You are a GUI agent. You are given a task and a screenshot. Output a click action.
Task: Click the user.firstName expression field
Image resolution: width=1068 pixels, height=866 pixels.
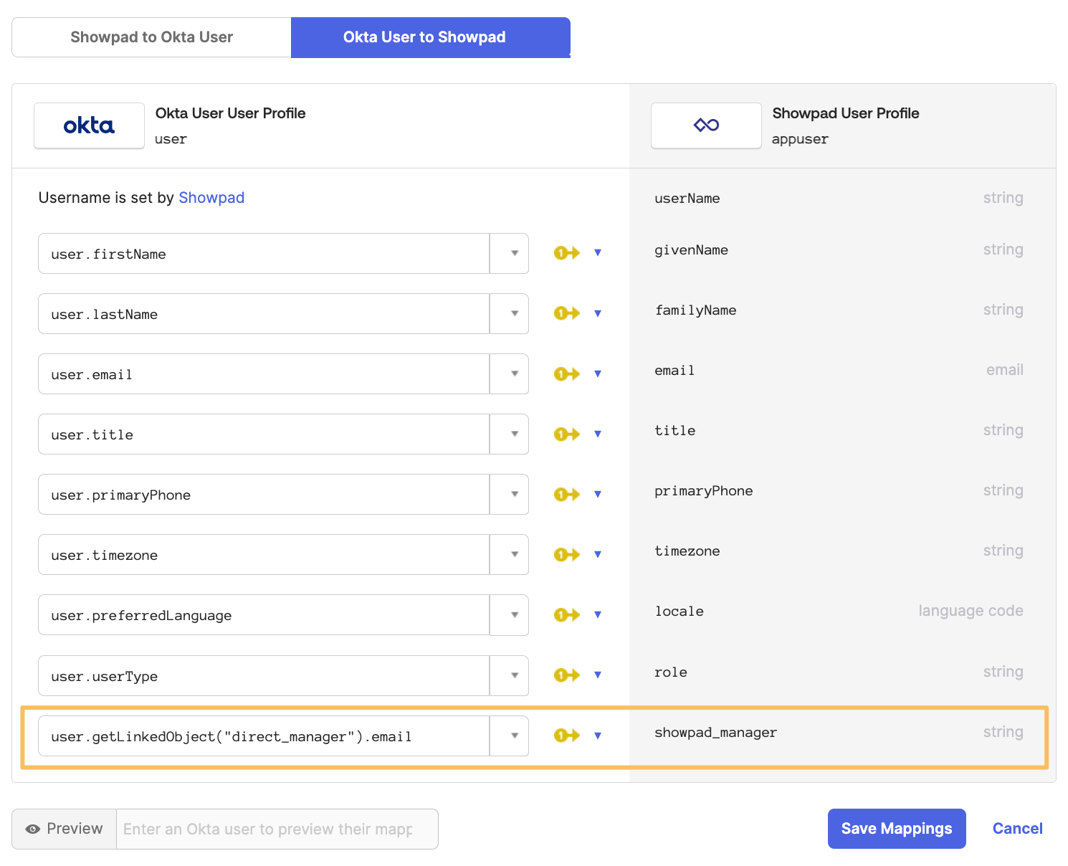tap(264, 253)
